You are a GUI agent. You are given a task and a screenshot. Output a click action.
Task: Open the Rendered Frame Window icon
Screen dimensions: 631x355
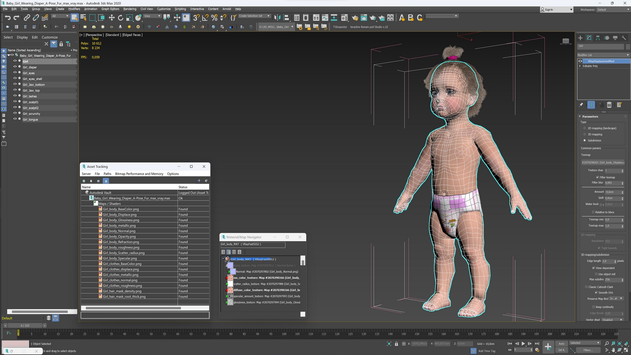tap(364, 18)
